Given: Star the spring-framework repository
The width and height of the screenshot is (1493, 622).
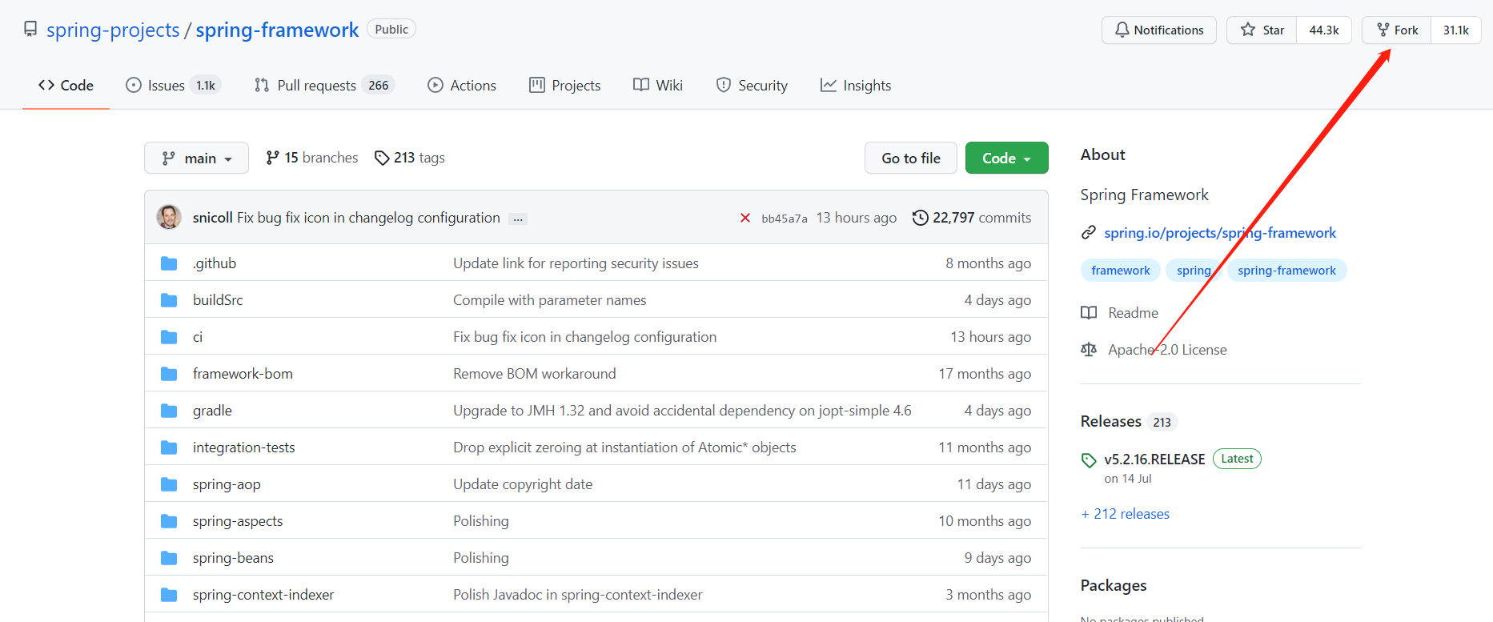Looking at the screenshot, I should [x=1262, y=30].
